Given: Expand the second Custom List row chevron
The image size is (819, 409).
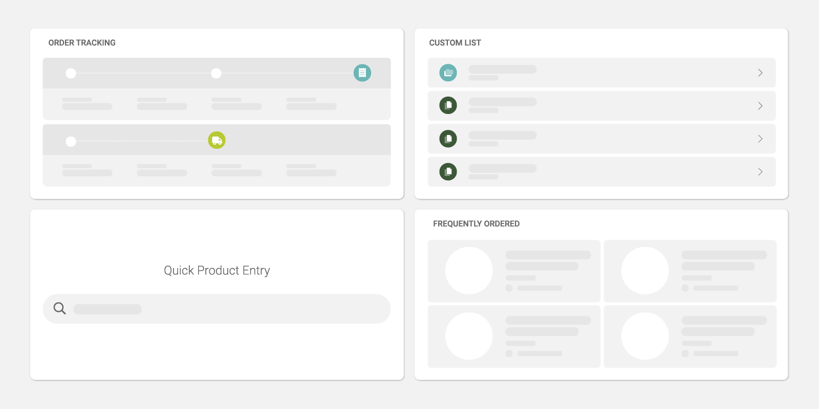Looking at the screenshot, I should point(760,106).
